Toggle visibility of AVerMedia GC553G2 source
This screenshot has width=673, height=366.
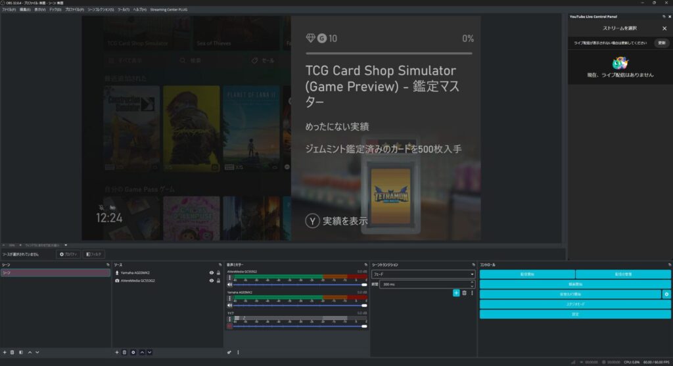tap(211, 281)
